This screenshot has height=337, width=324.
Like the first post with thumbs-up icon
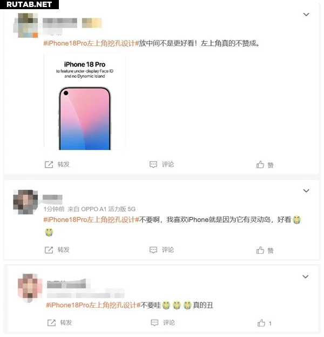click(x=260, y=165)
